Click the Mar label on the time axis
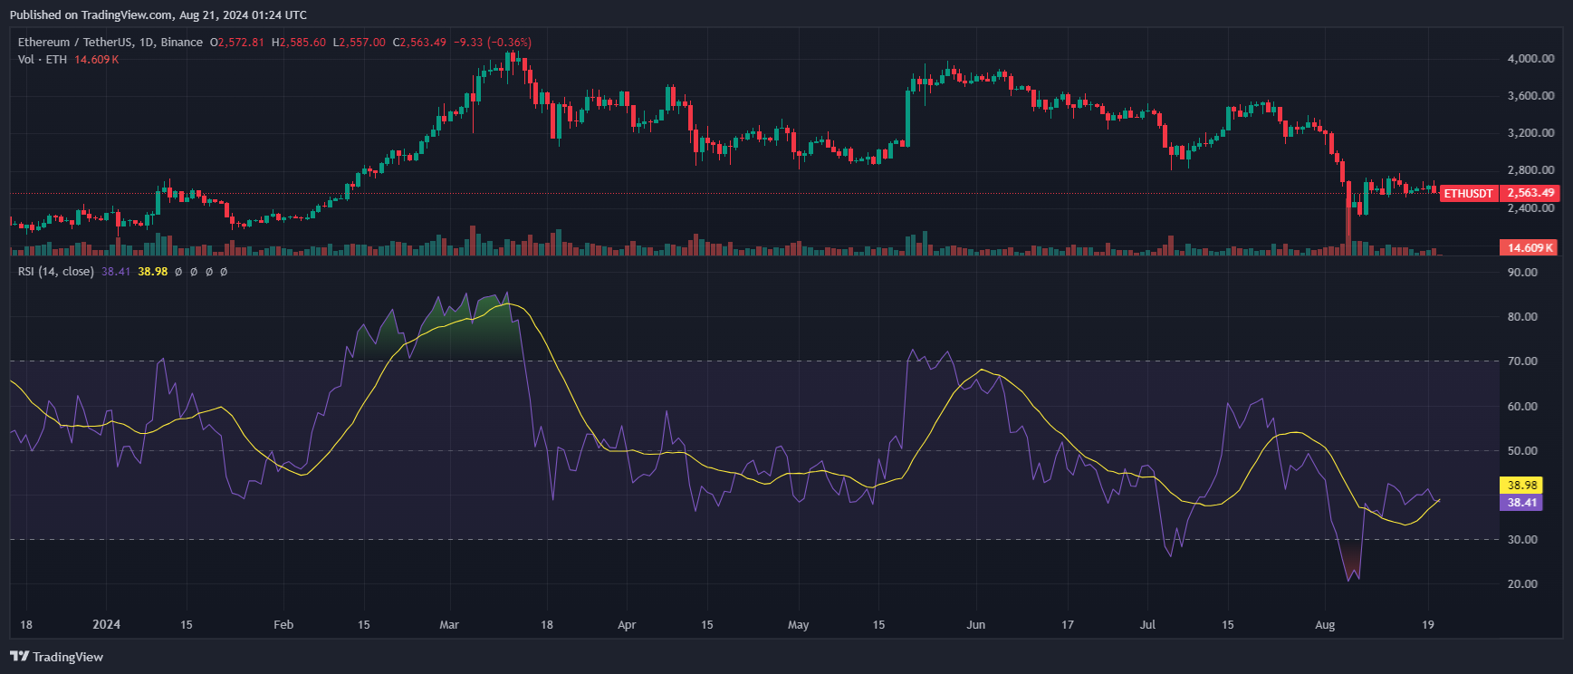The width and height of the screenshot is (1573, 674). pyautogui.click(x=449, y=625)
